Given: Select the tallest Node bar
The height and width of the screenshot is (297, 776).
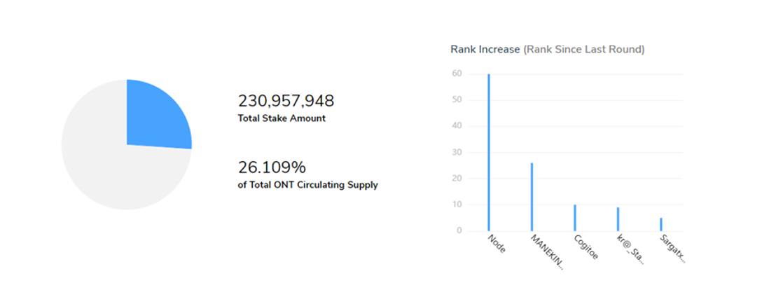Looking at the screenshot, I should (x=489, y=153).
